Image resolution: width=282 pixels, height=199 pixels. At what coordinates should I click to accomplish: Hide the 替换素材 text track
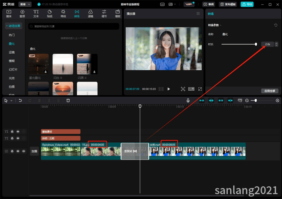[x=18, y=132]
